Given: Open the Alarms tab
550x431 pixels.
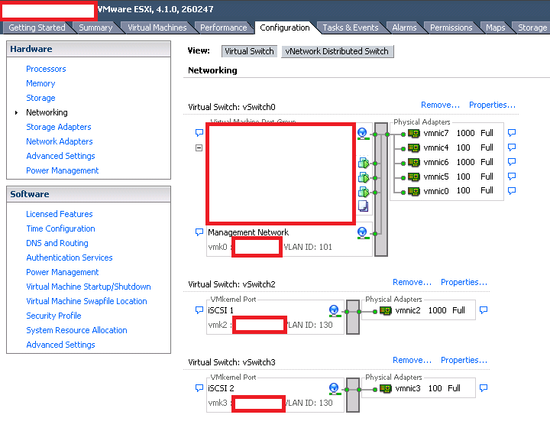Looking at the screenshot, I should pos(404,28).
